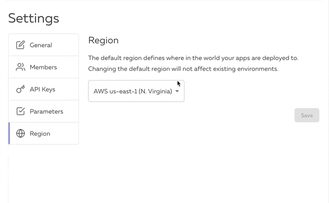Click the Save button
This screenshot has width=329, height=203.
307,115
